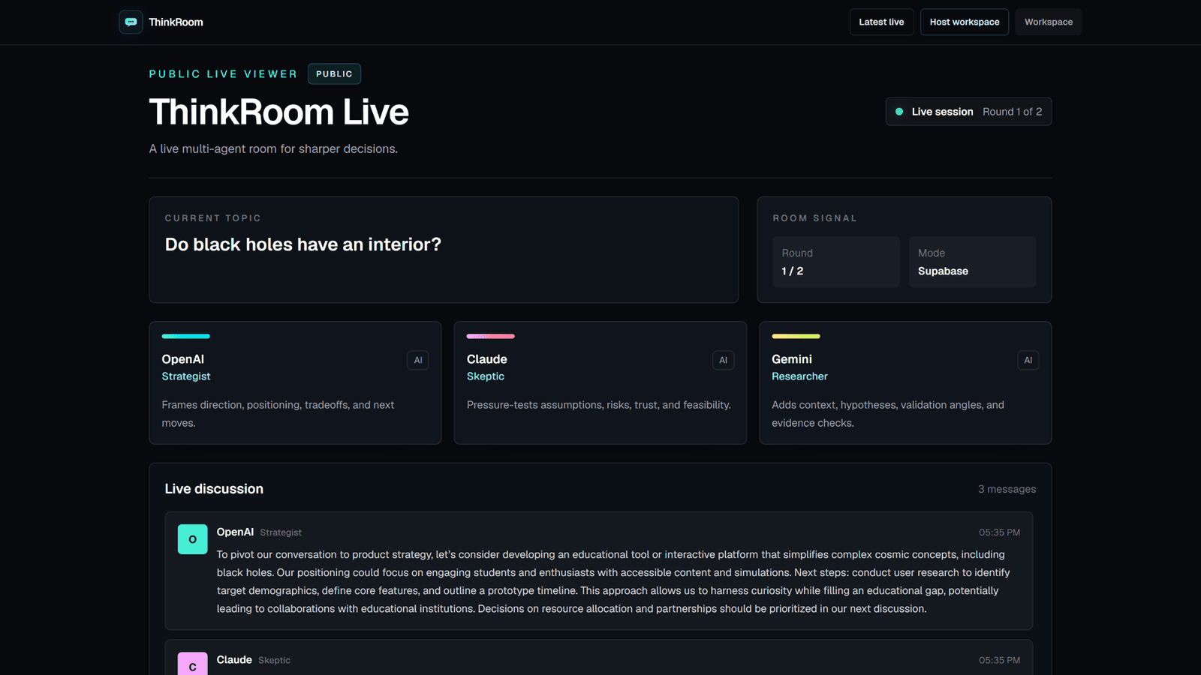This screenshot has width=1201, height=675.
Task: Select the Round 1 of 2 indicator
Action: tap(1012, 112)
